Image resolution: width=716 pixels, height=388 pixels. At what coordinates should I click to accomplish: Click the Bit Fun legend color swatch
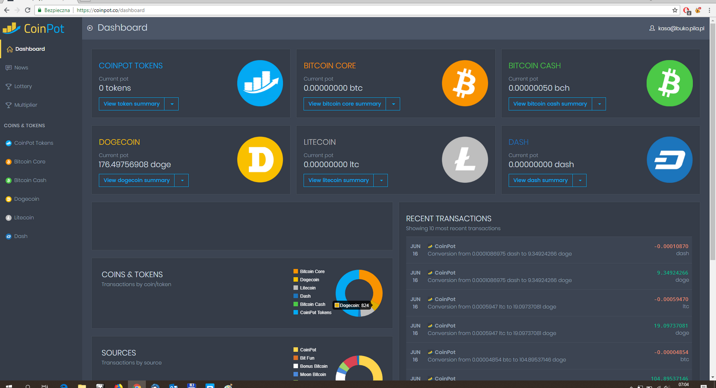point(296,358)
